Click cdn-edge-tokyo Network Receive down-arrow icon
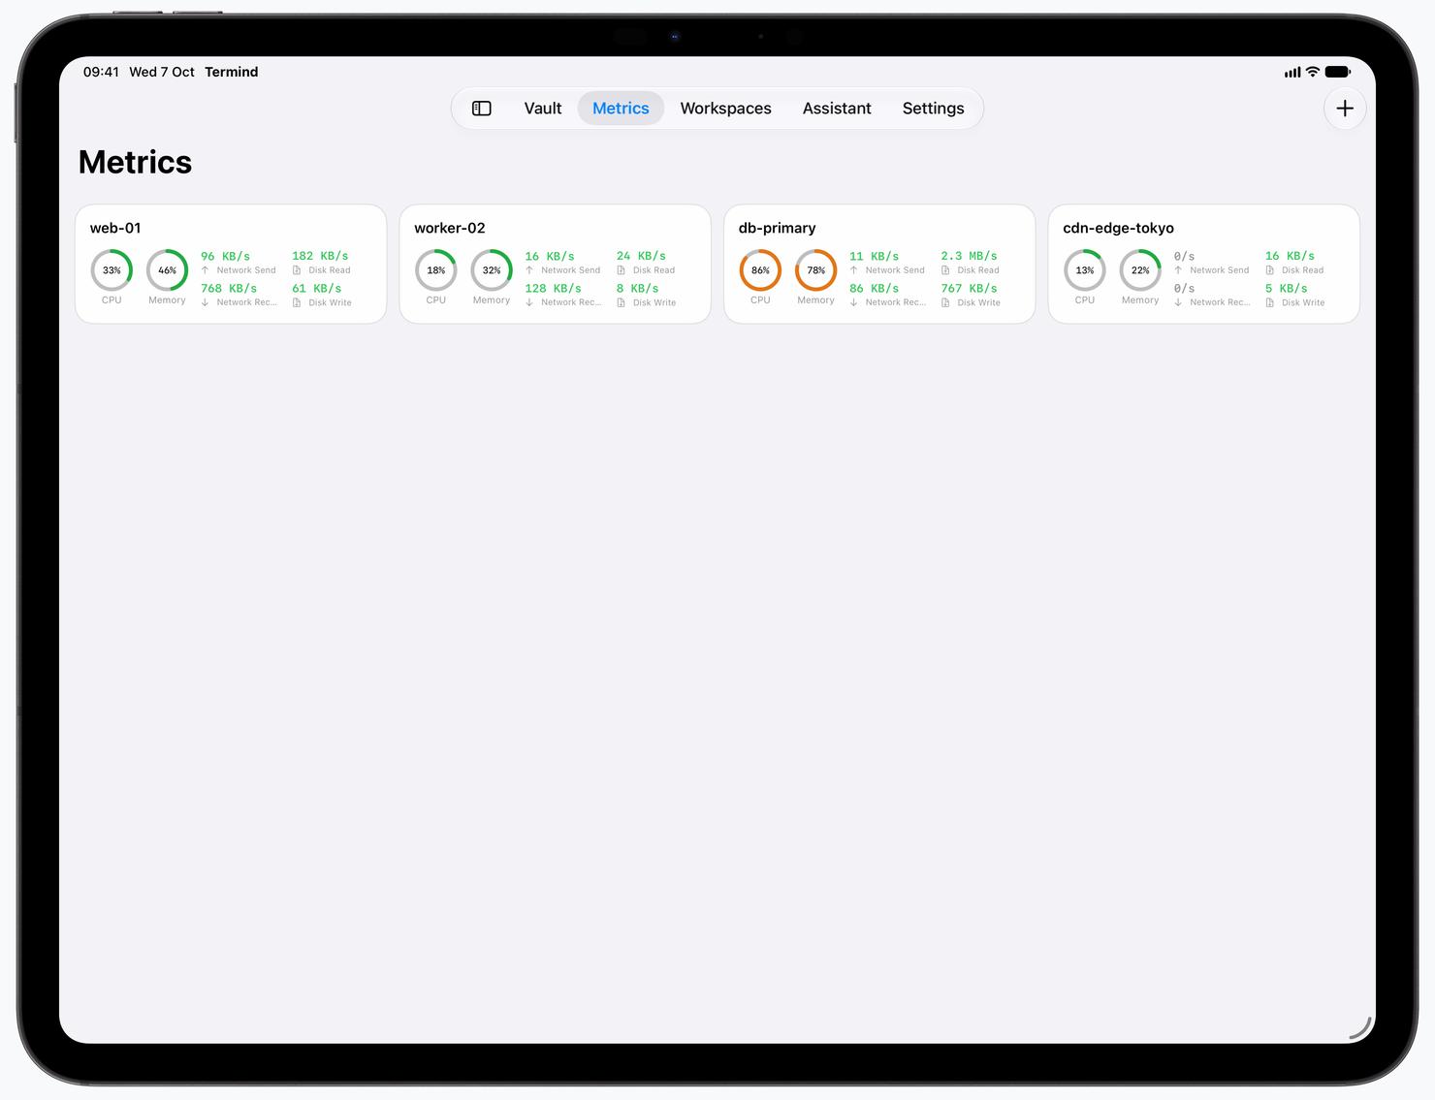 pos(1178,302)
